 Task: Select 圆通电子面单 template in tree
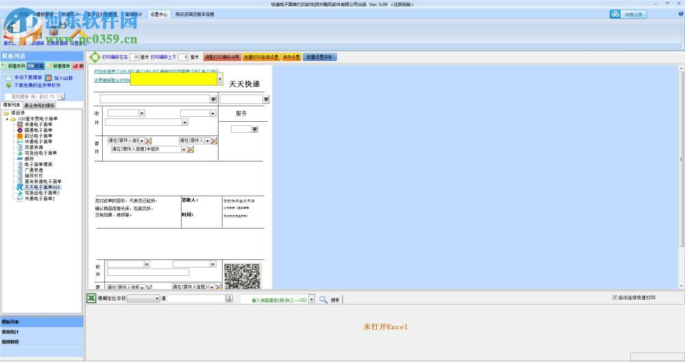click(x=38, y=130)
